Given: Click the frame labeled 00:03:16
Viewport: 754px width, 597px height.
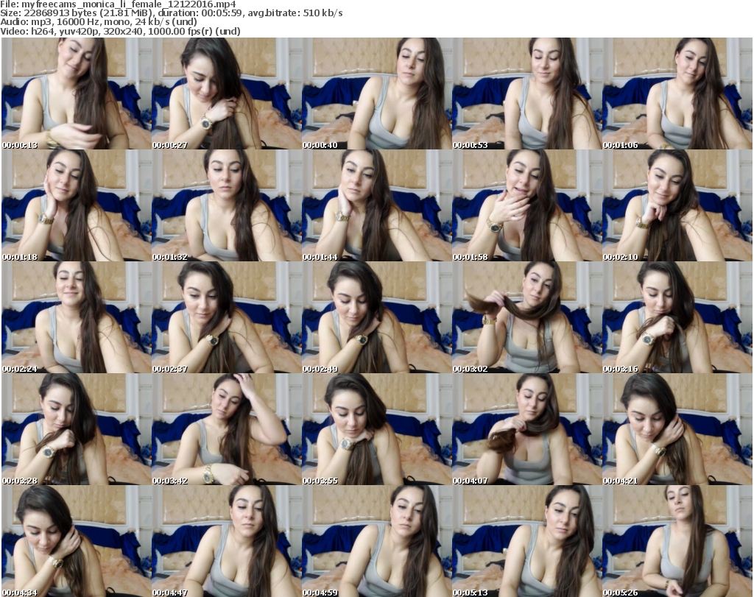Looking at the screenshot, I should point(677,317).
